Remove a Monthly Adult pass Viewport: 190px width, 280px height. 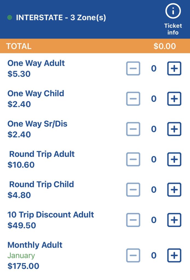133,255
